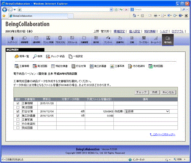Click the ログアウト link

coord(178,32)
